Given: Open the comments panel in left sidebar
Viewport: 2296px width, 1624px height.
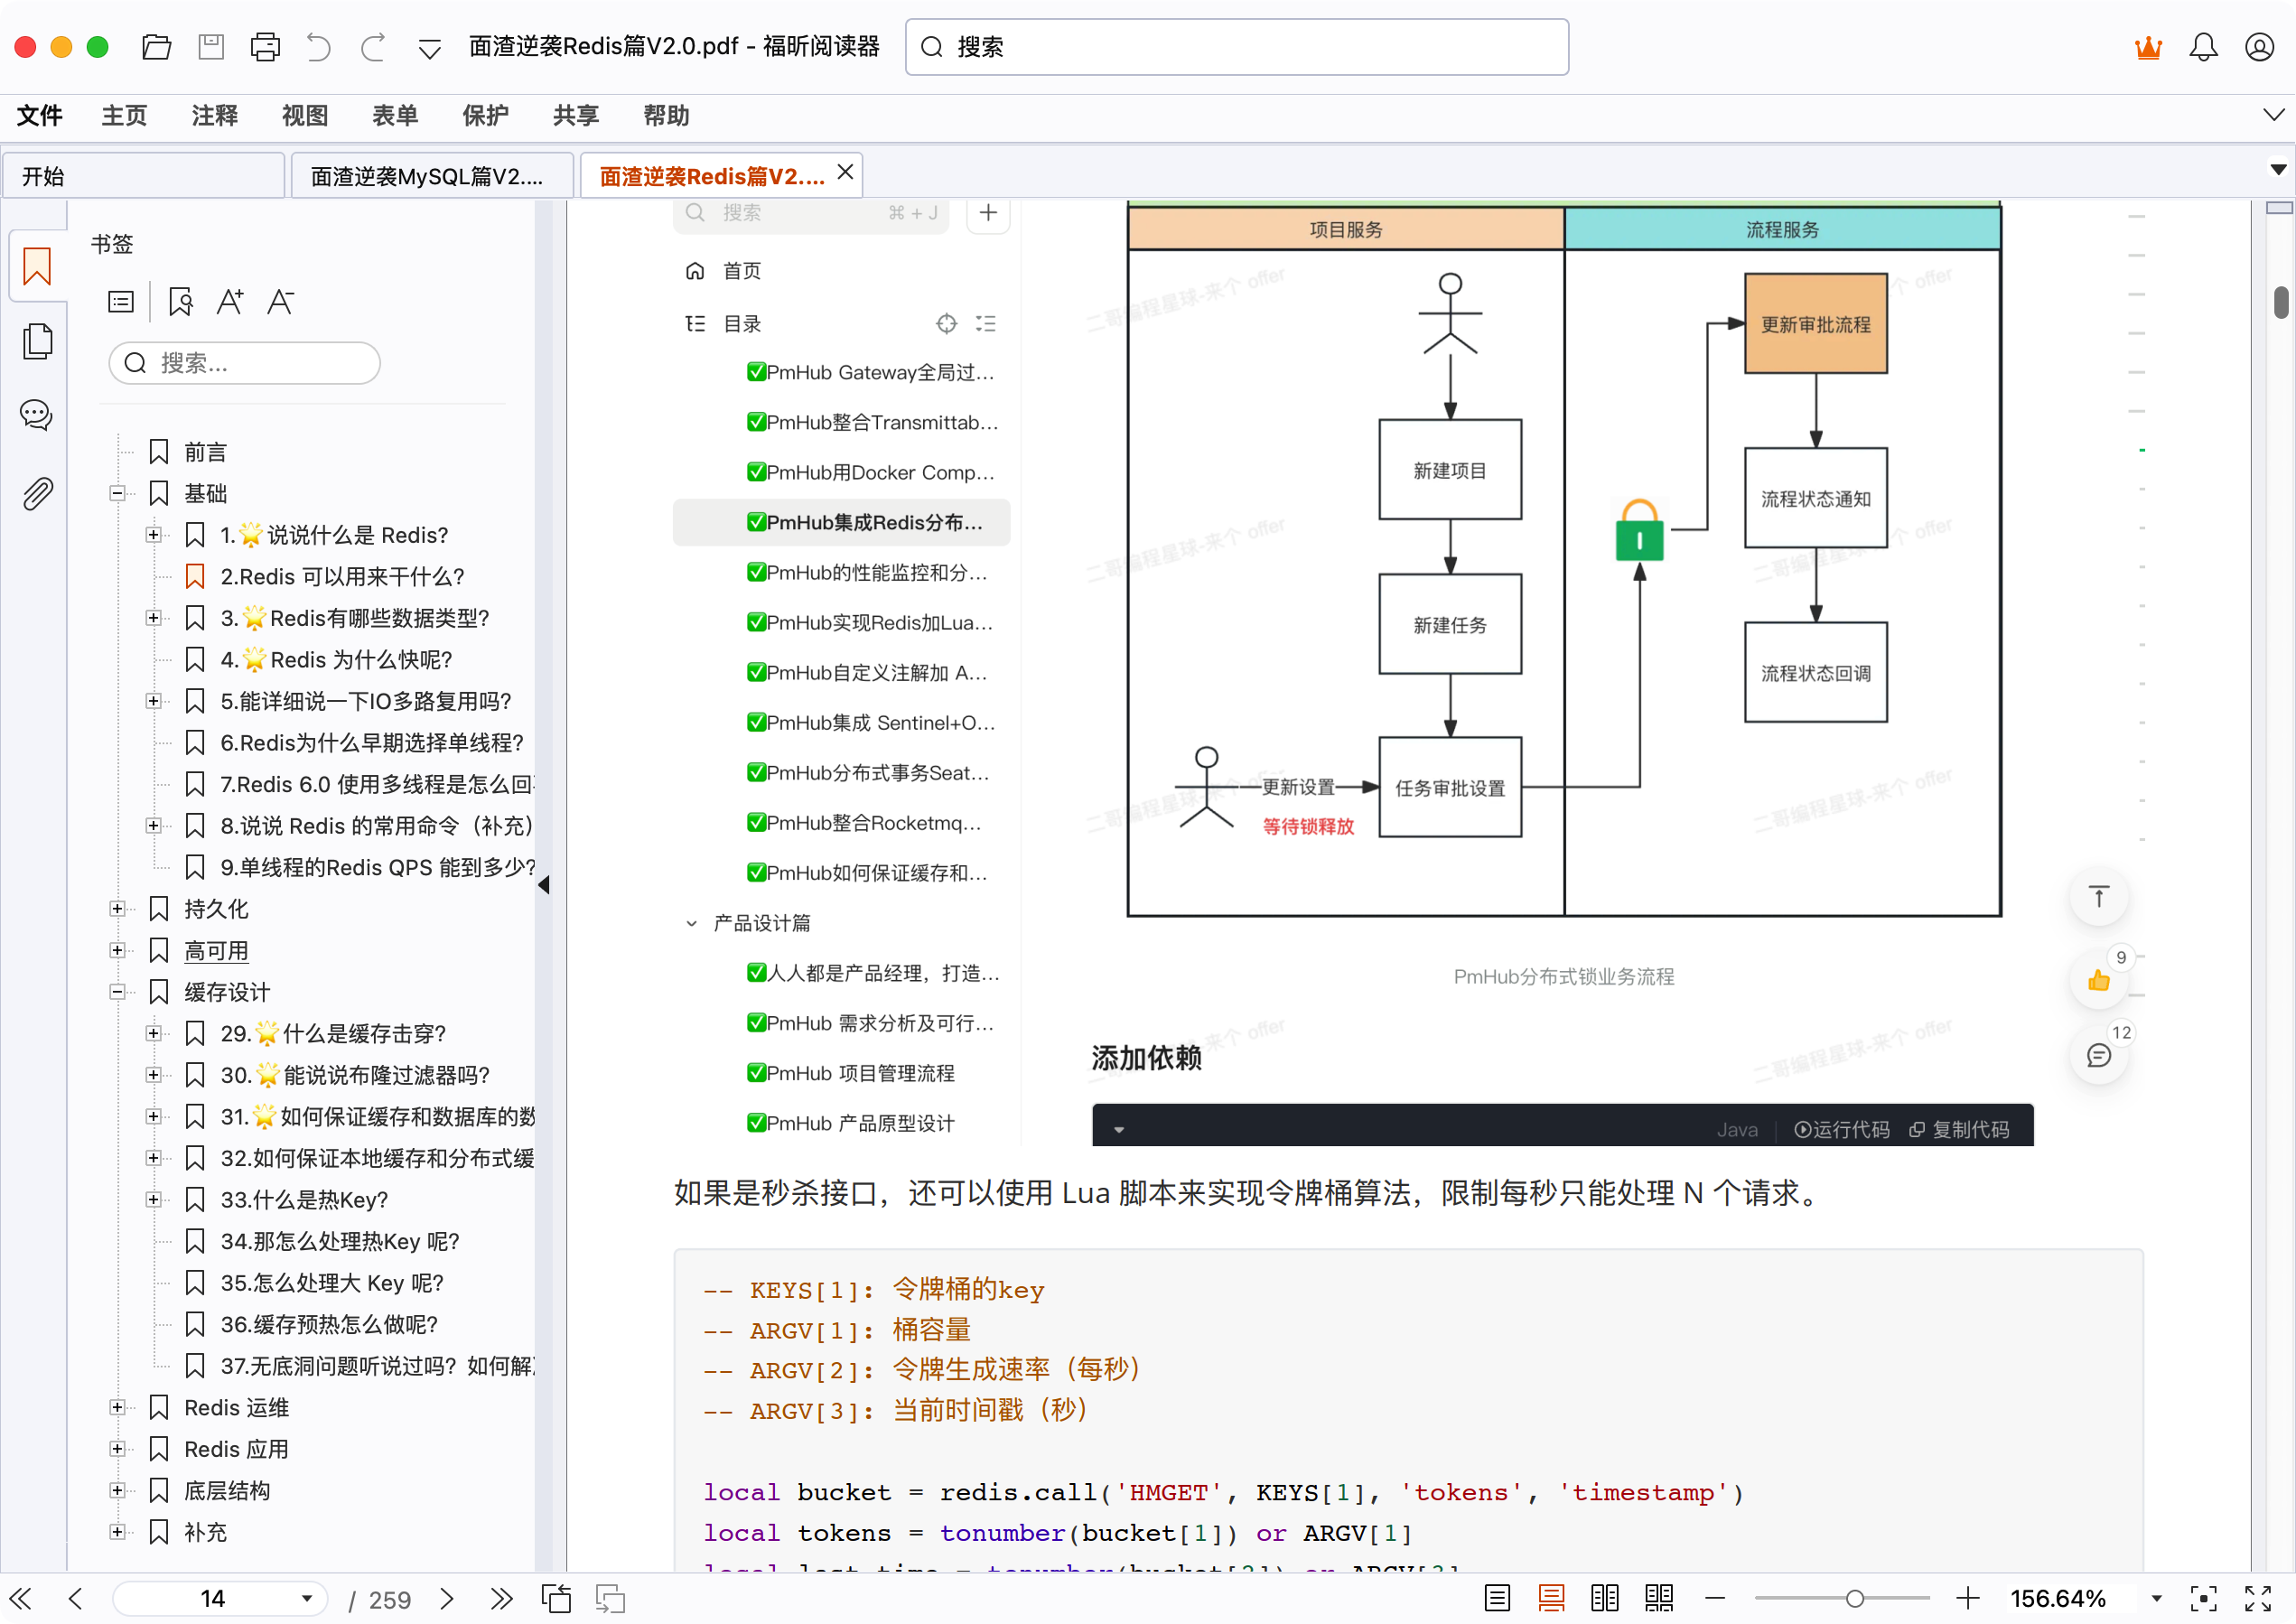Looking at the screenshot, I should coord(37,414).
